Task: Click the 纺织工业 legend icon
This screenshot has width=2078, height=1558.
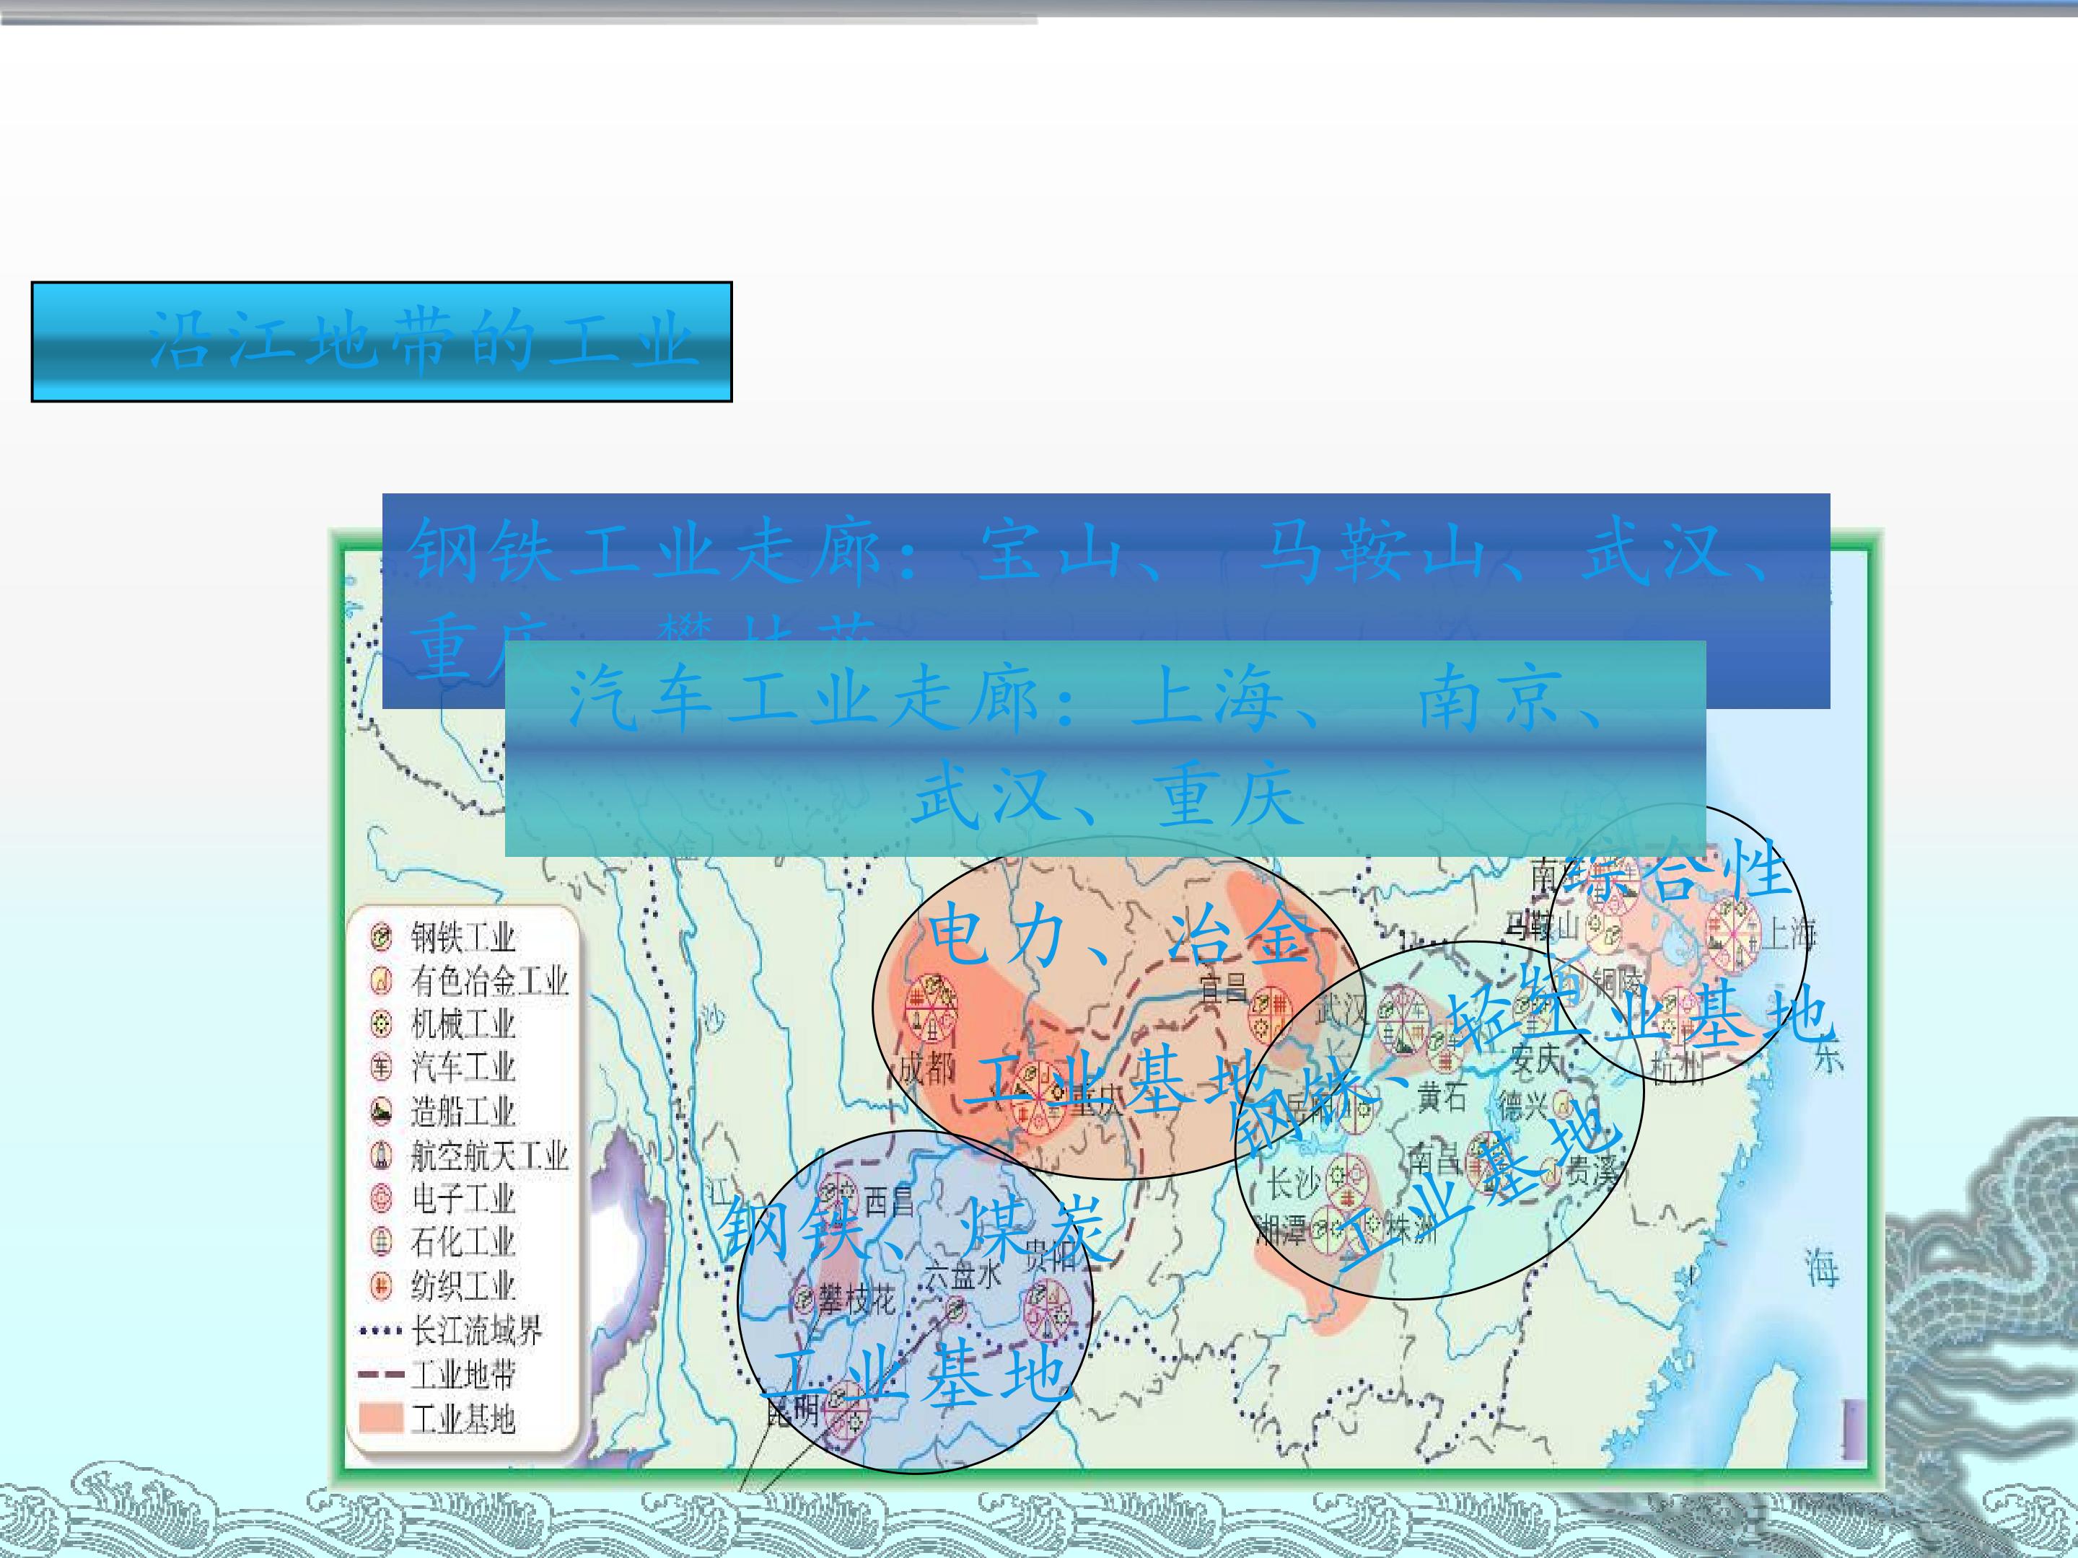Action: (380, 1285)
